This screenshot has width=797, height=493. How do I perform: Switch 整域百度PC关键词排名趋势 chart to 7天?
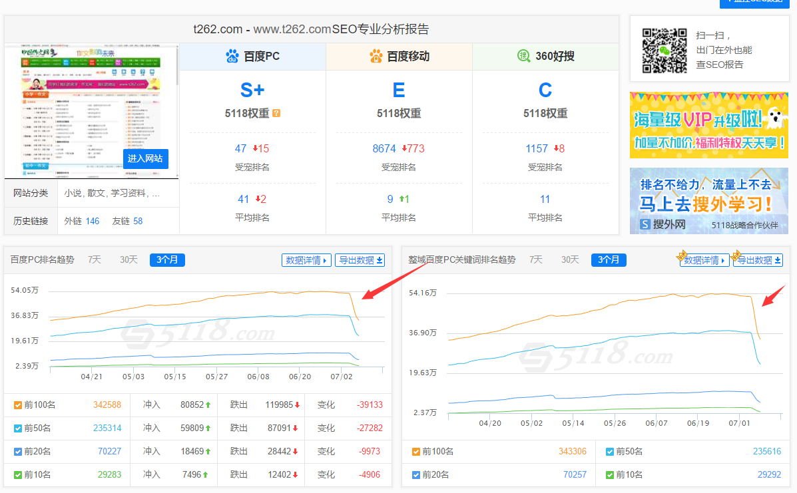(x=536, y=260)
